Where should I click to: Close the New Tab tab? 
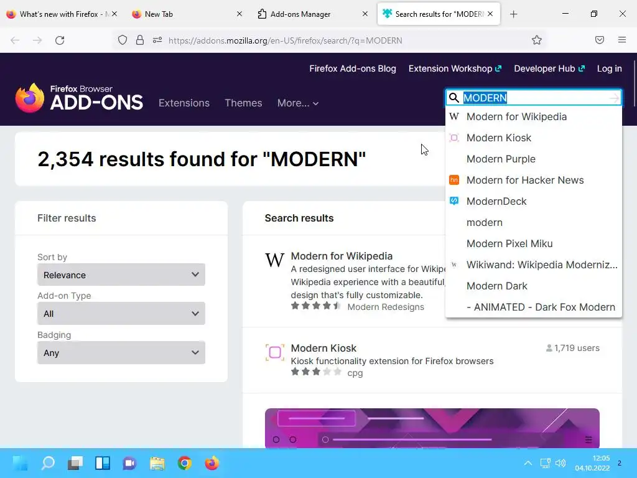(239, 14)
